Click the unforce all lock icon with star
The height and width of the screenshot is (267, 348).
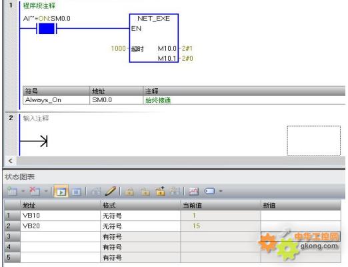pos(160,192)
